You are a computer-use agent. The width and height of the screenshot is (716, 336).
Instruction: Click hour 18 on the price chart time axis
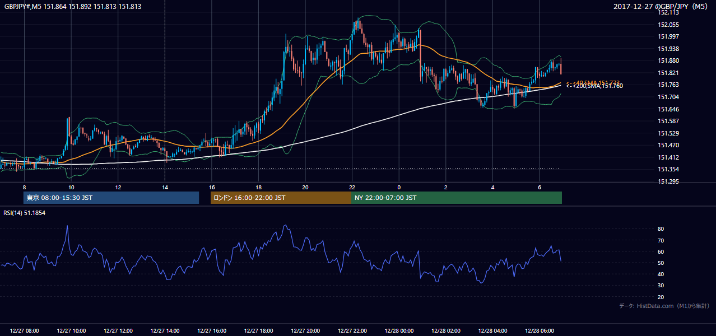coord(258,187)
